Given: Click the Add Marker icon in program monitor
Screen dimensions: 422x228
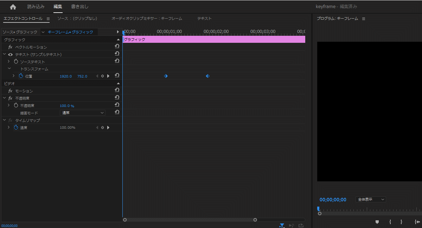Looking at the screenshot, I should (x=377, y=222).
